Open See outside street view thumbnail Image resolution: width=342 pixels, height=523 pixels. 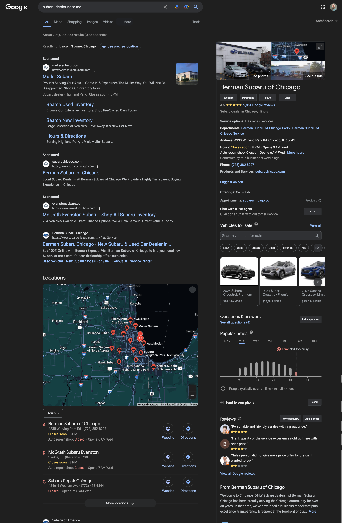(x=298, y=70)
